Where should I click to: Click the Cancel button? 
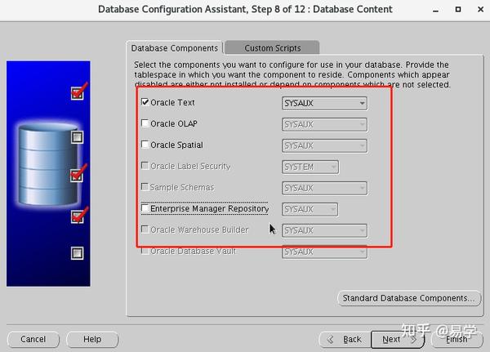point(33,339)
